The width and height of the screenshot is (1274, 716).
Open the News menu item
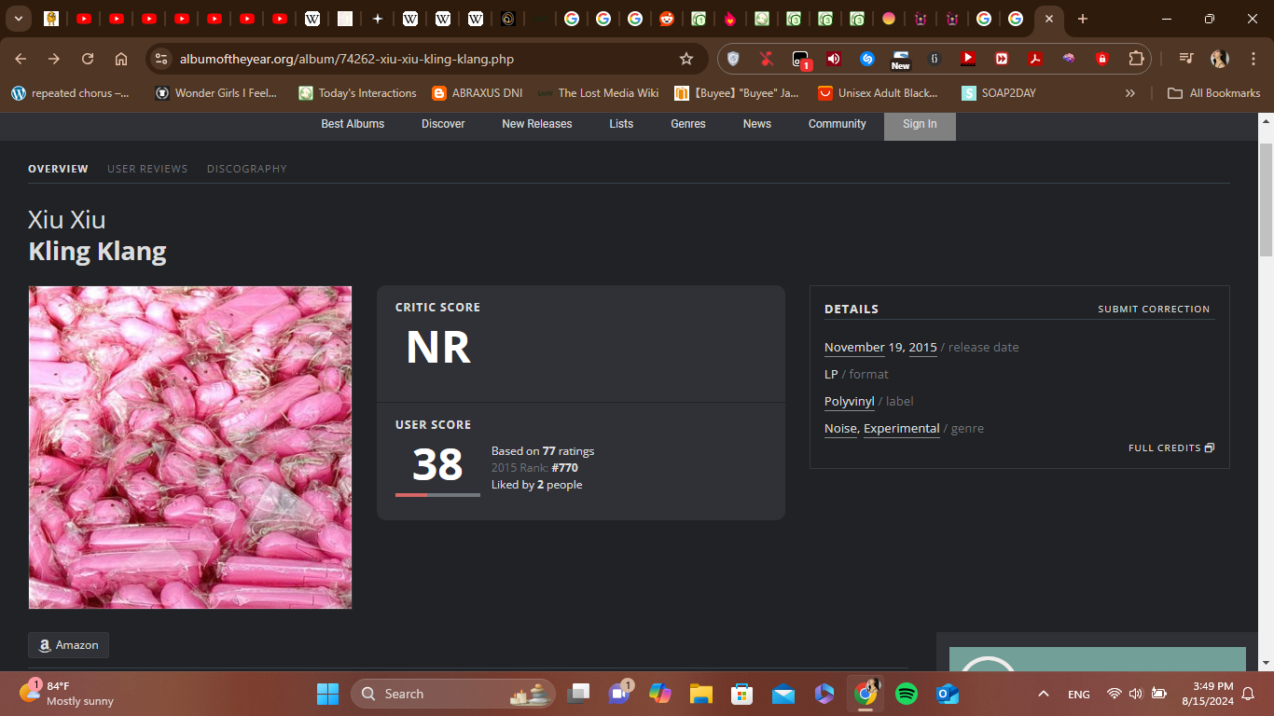pos(757,124)
